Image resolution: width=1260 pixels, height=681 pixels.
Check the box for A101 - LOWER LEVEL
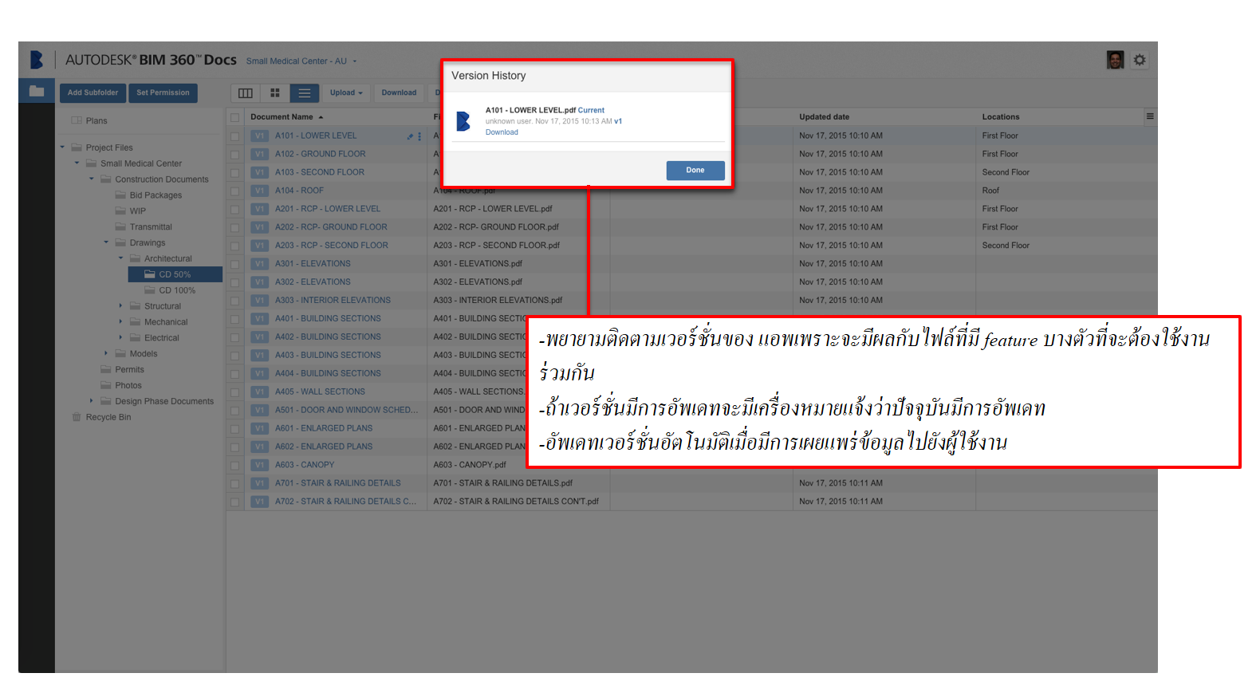pyautogui.click(x=234, y=136)
